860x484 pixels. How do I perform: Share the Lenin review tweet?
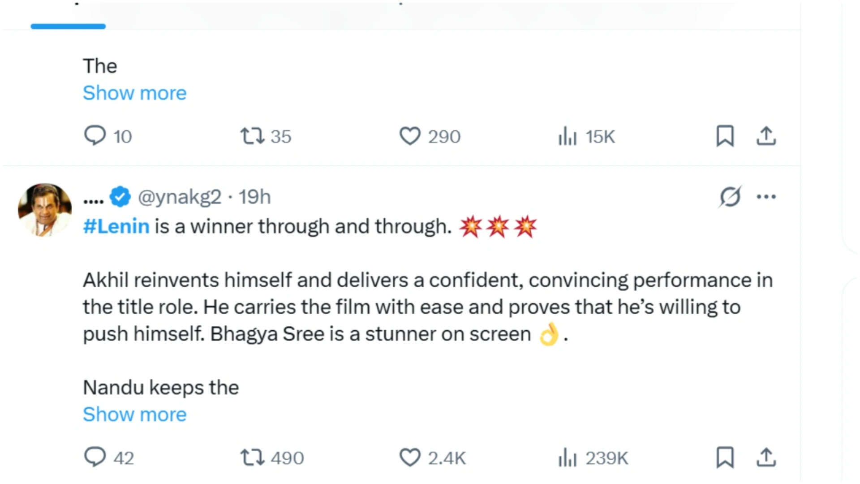click(x=766, y=458)
